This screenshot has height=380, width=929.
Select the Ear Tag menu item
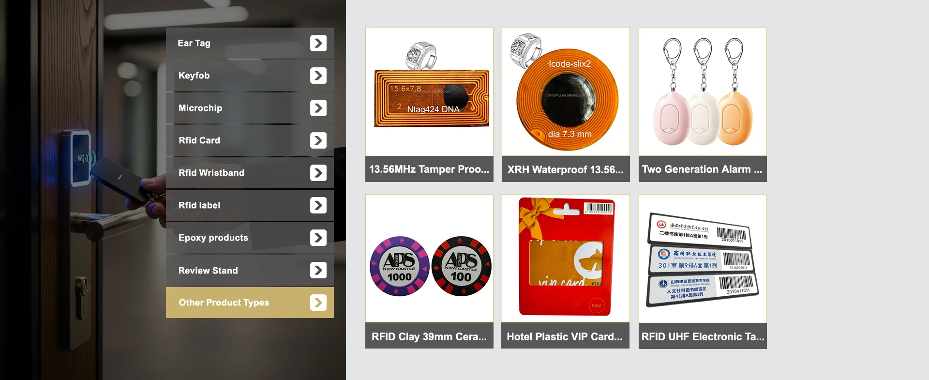pyautogui.click(x=250, y=43)
